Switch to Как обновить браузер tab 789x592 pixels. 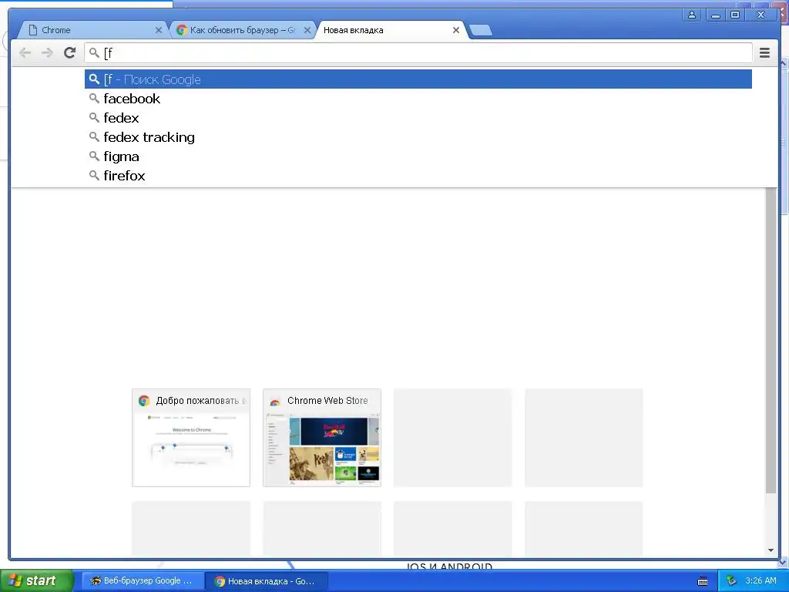(x=243, y=30)
